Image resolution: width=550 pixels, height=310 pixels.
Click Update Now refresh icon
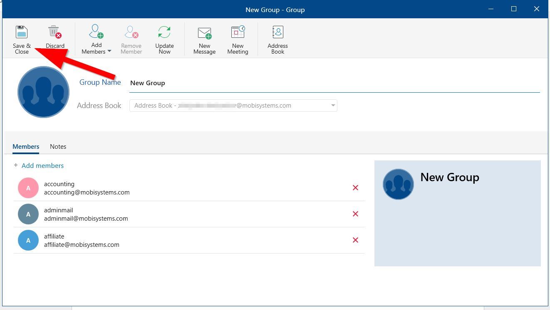[164, 32]
